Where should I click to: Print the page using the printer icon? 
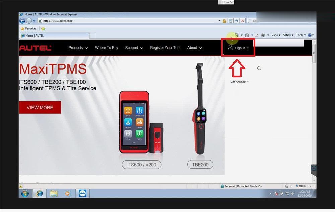click(263, 35)
